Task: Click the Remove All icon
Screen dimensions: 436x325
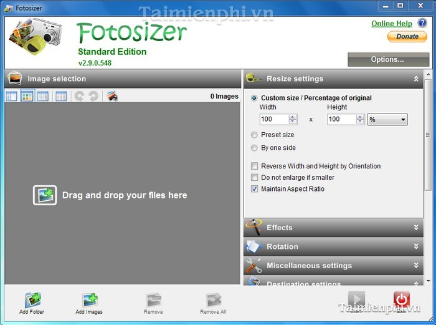Action: [x=214, y=300]
